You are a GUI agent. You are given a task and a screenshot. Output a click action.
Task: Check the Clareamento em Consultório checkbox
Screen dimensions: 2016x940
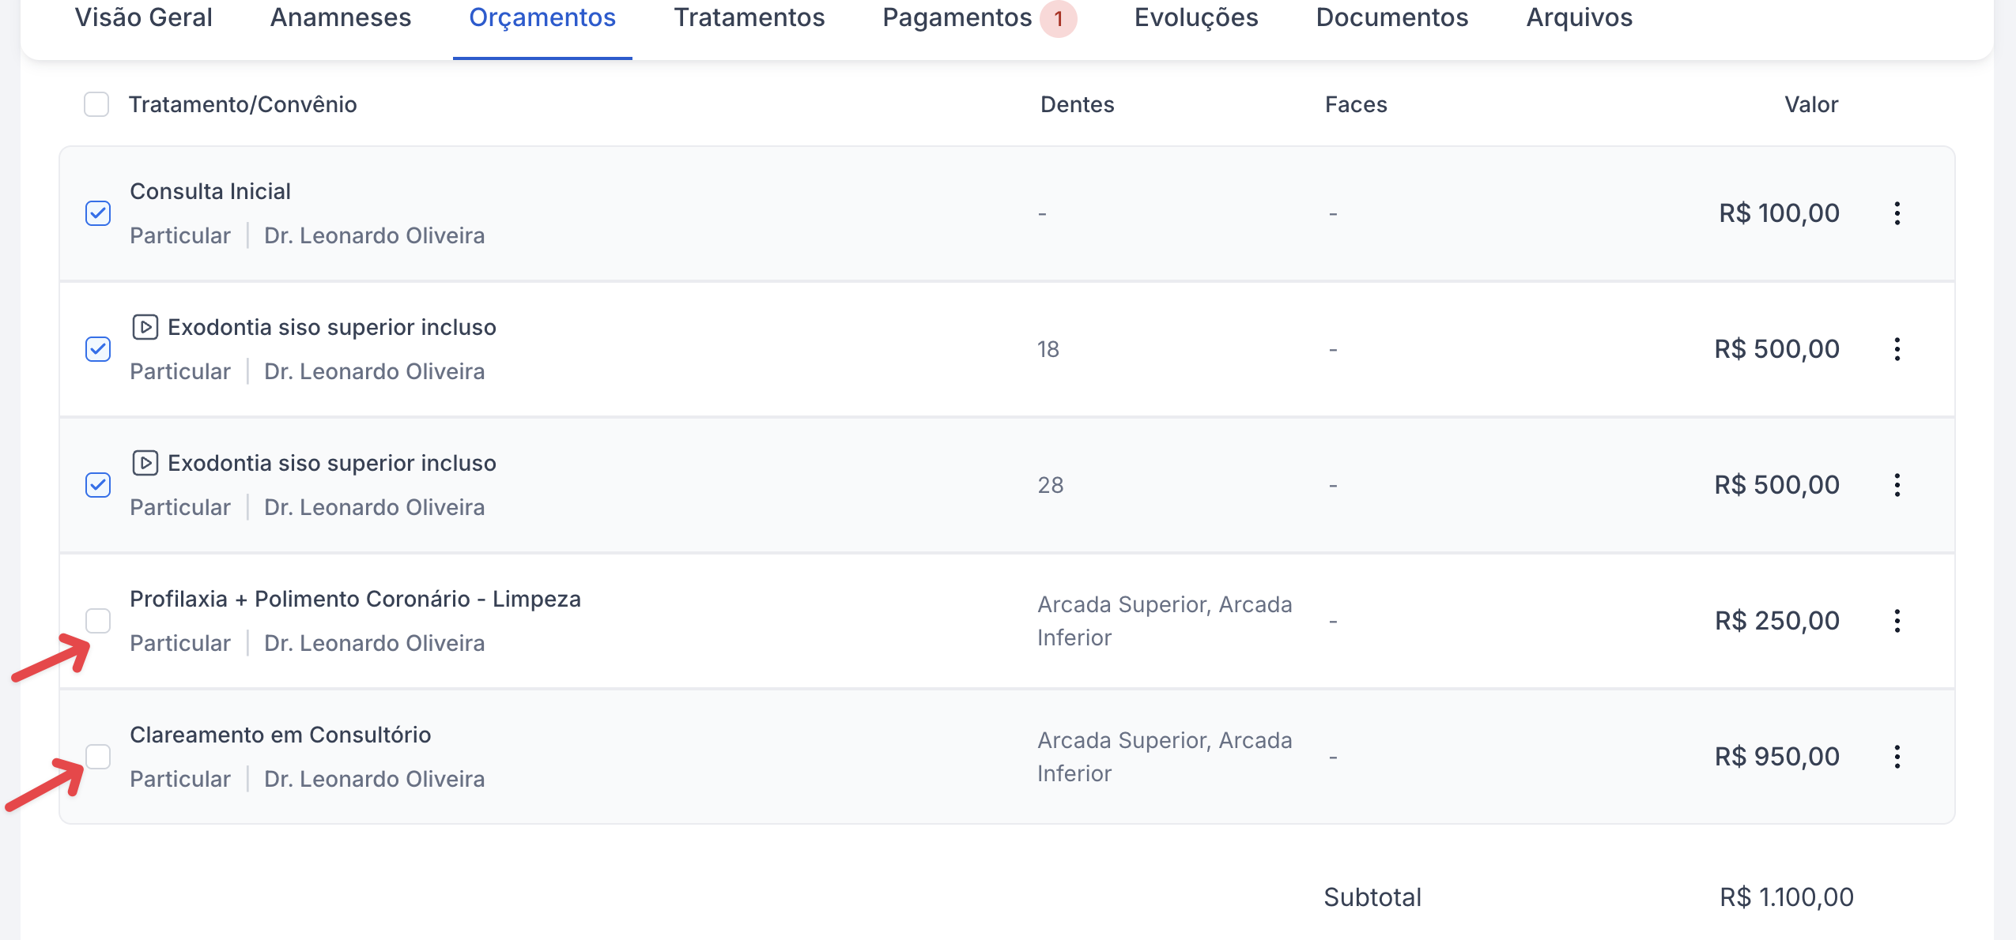click(98, 757)
